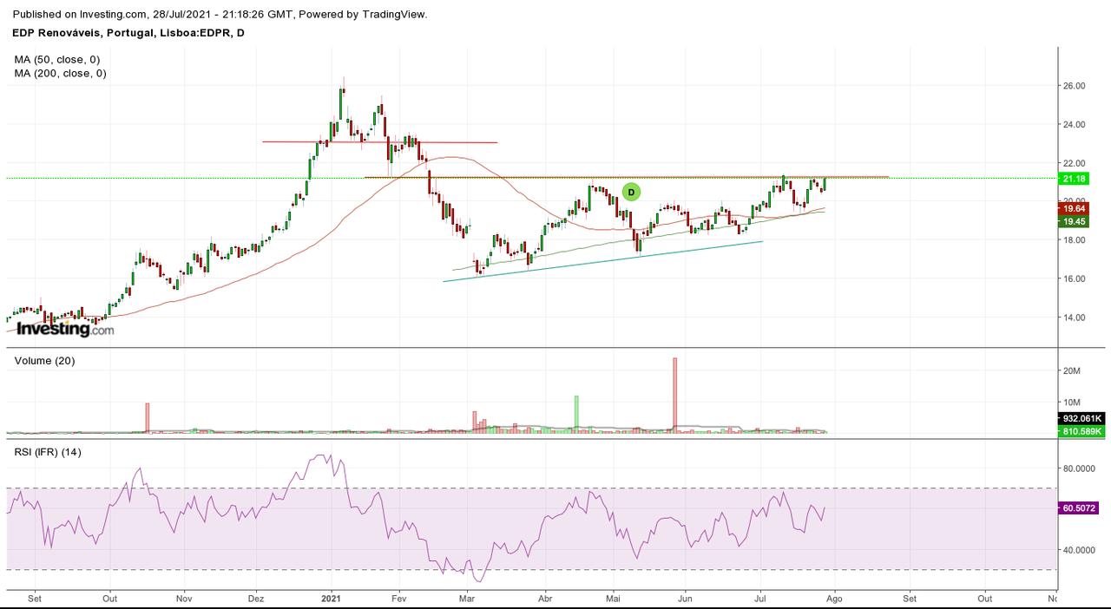Click the 21.18 current price tag
The image size is (1111, 609).
[x=1074, y=179]
